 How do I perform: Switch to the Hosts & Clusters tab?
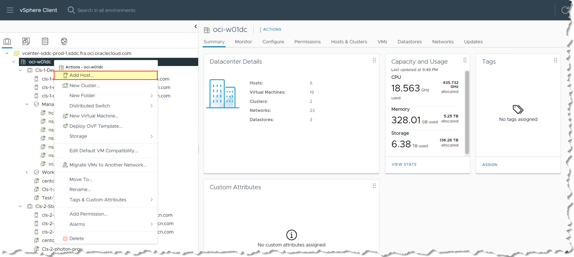pyautogui.click(x=349, y=42)
